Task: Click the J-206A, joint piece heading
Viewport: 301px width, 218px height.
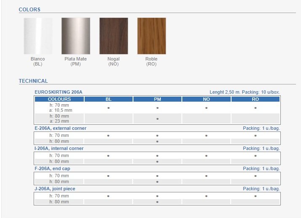Action: (x=55, y=189)
